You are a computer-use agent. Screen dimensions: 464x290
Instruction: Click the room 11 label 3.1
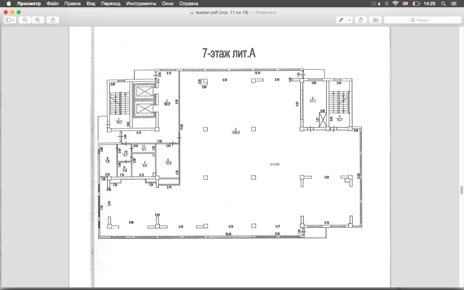144,150
